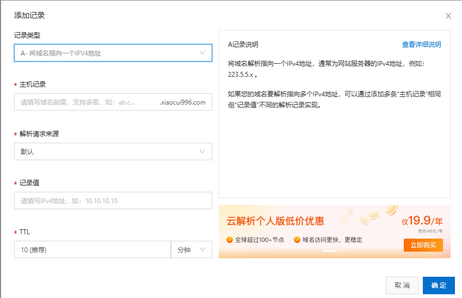This screenshot has height=298, width=462.
Task: Open the 查看详细说明 link
Action: [x=421, y=45]
